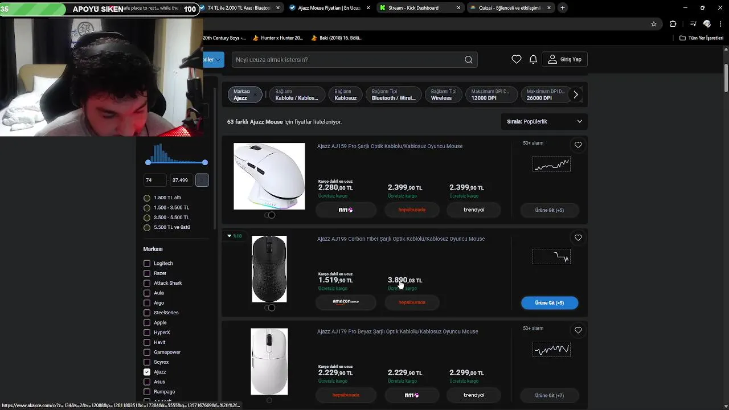Open the browser three-dot menu
This screenshot has width=729, height=410.
point(722,24)
